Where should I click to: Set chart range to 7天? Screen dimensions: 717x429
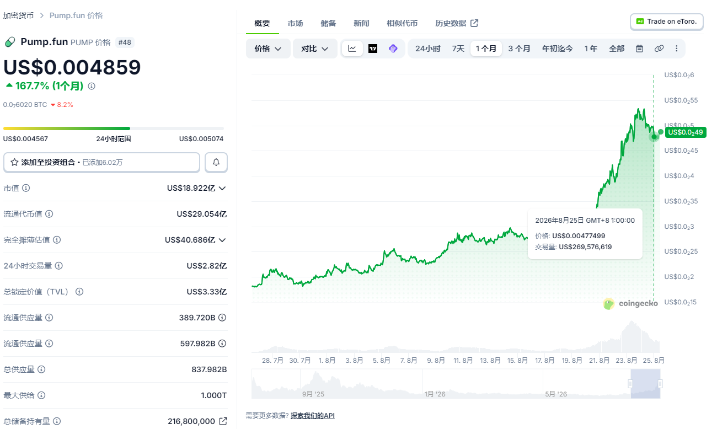tap(458, 49)
